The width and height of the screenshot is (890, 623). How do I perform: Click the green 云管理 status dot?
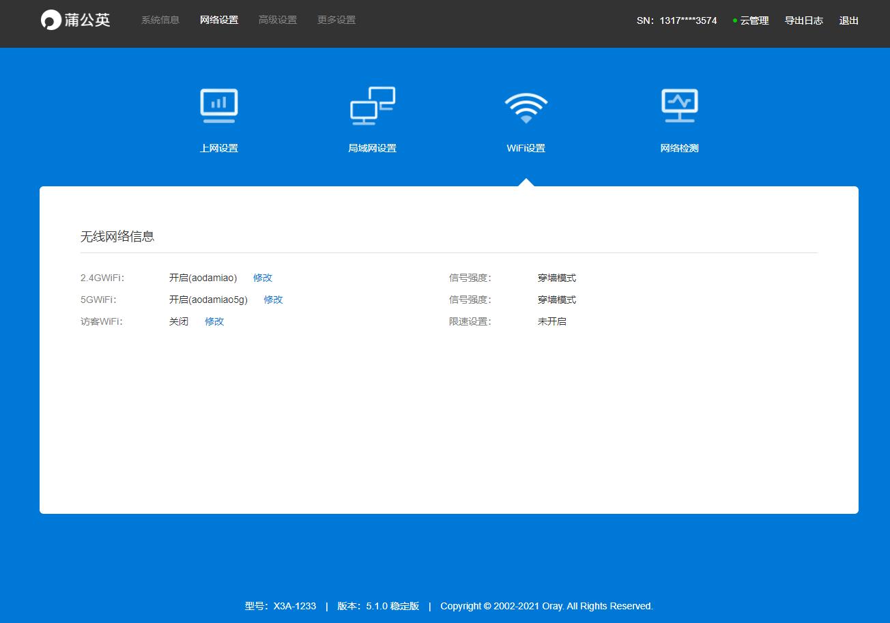coord(735,21)
